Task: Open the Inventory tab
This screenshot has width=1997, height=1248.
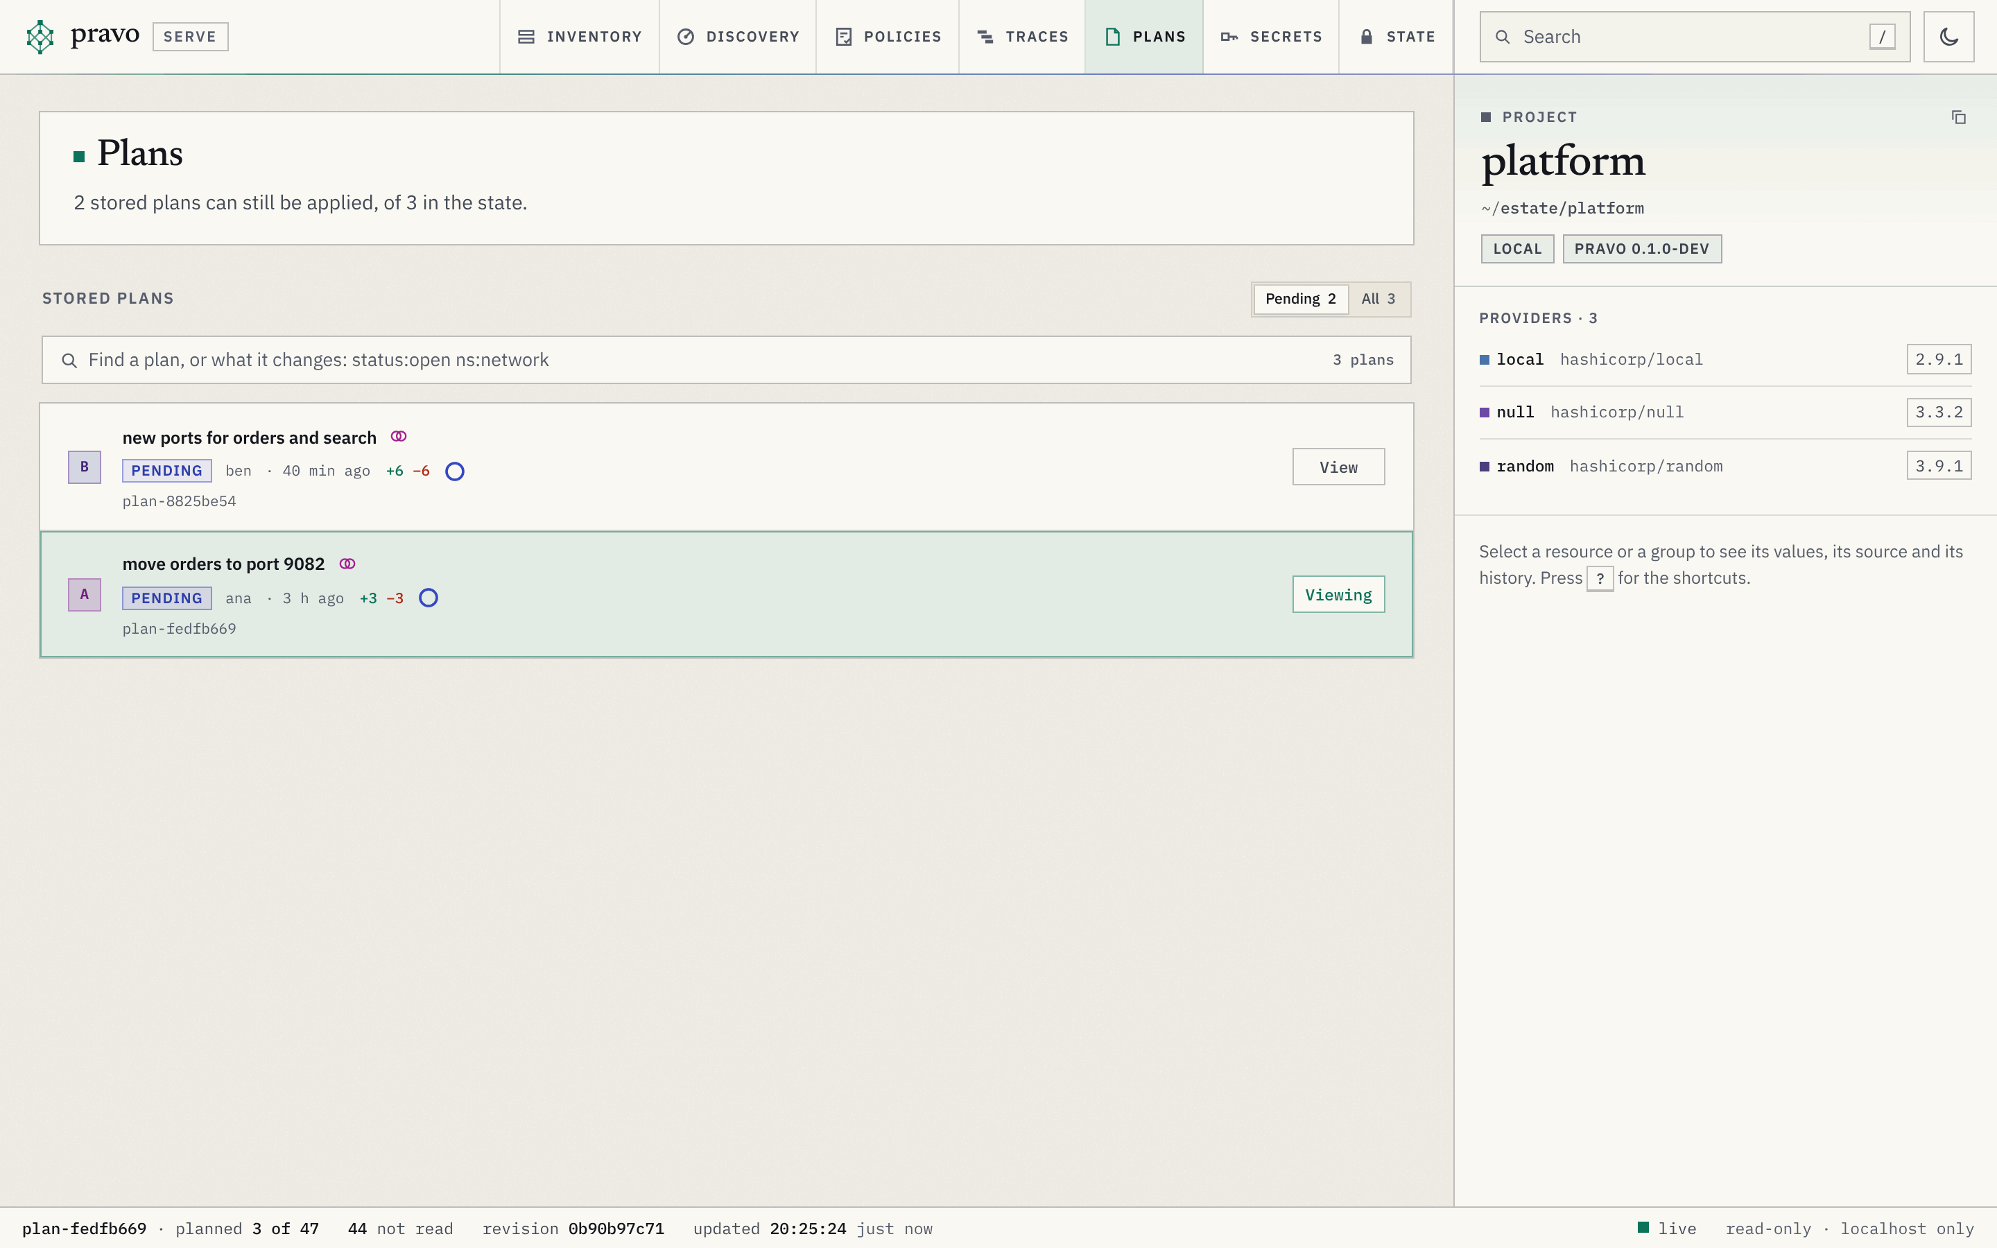Action: click(579, 37)
